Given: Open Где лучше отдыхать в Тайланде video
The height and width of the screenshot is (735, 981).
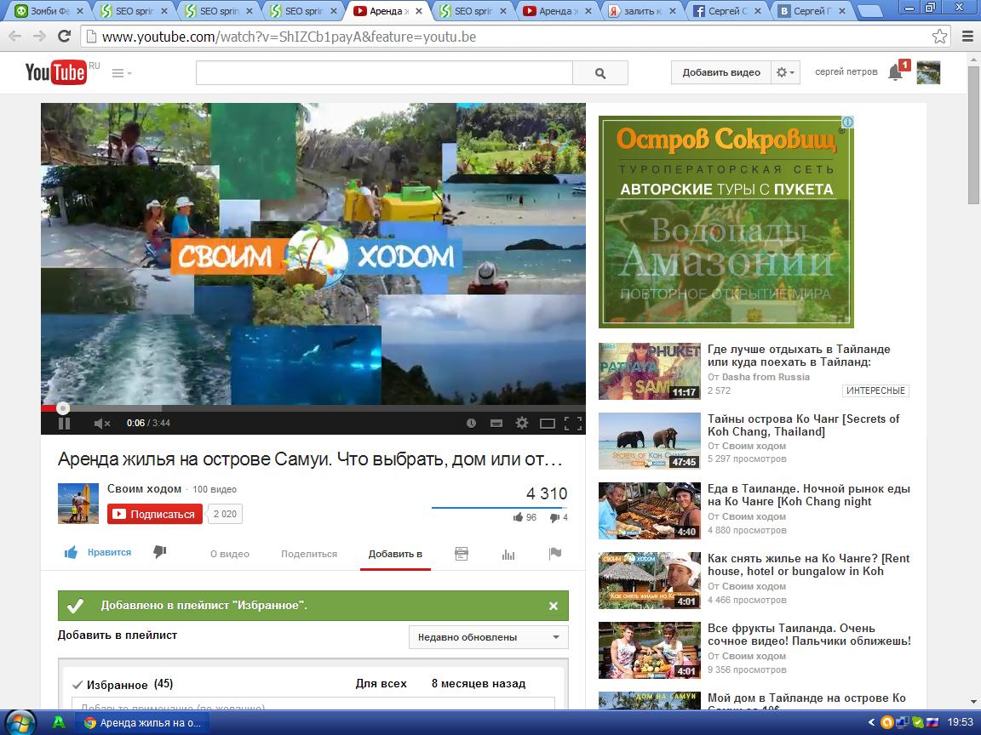Looking at the screenshot, I should tap(798, 356).
